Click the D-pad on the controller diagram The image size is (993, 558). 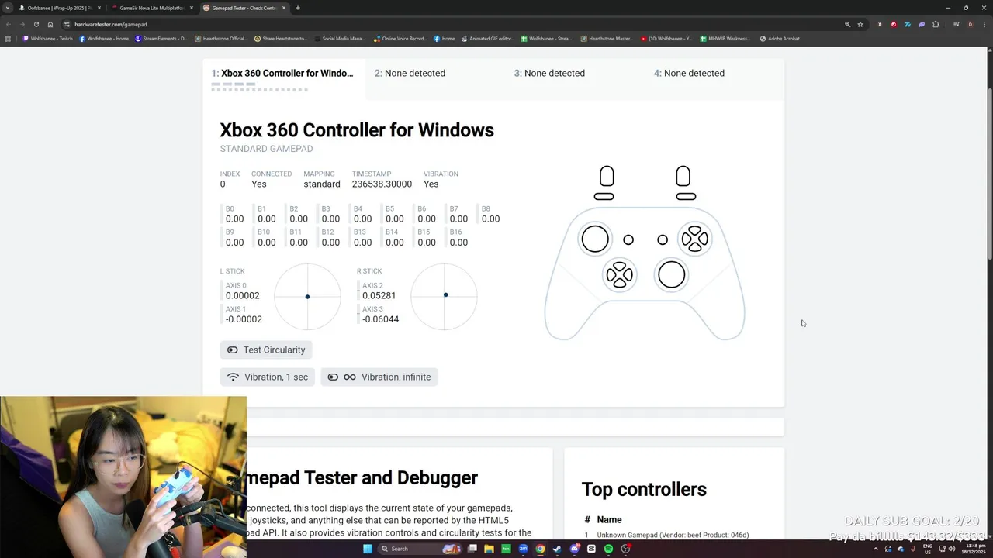point(619,274)
